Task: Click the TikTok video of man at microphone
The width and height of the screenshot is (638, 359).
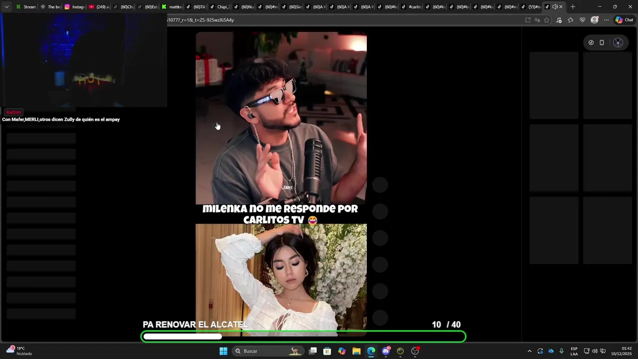Action: pos(281,118)
